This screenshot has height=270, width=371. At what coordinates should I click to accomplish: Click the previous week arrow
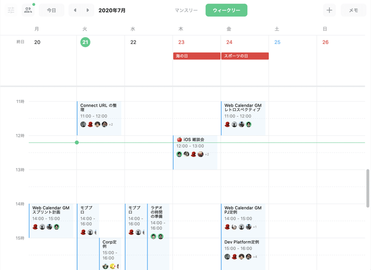[75, 10]
